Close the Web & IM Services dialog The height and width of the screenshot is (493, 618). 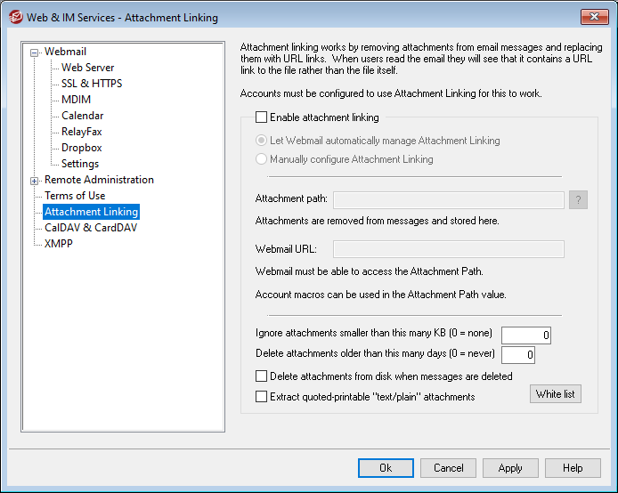tap(594, 17)
